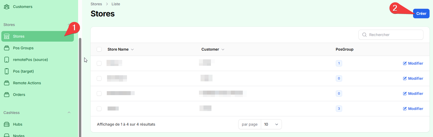Sort by Store Name column chevron
Viewport: 433px width, 137px height.
[132, 50]
